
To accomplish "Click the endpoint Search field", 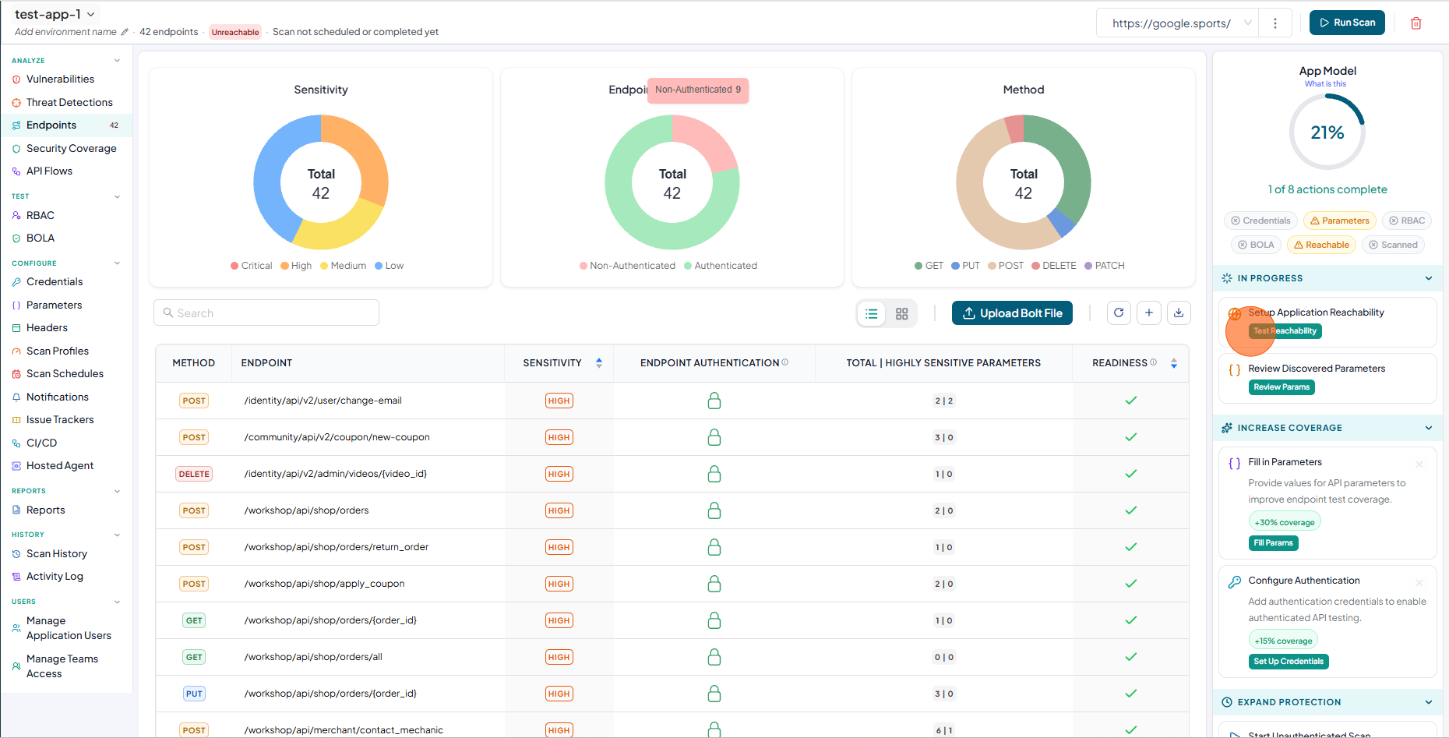I will (x=266, y=313).
